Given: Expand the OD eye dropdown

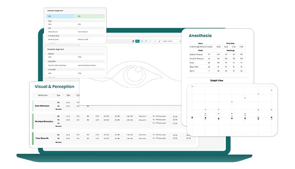Looking at the screenshot, I should (x=61, y=16).
